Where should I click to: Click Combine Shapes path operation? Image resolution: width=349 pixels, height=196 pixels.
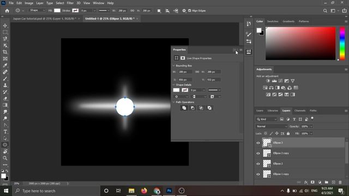tap(184, 108)
